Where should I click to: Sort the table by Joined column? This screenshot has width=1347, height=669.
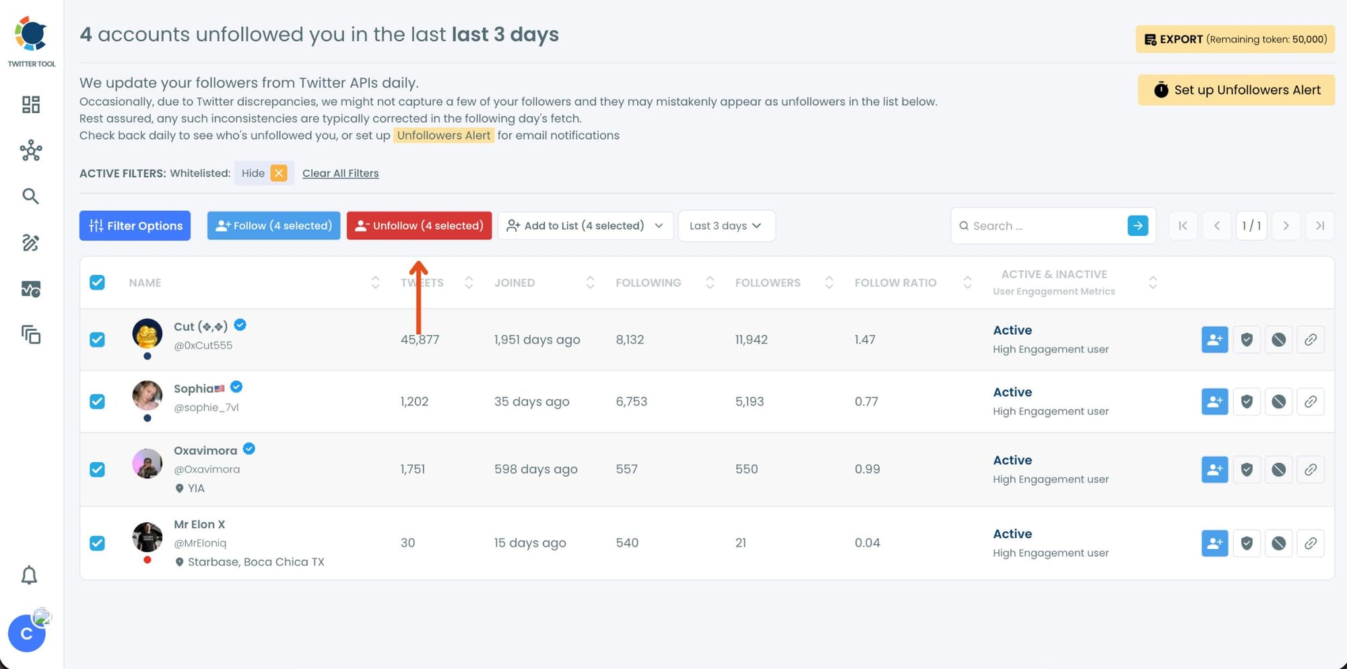coord(590,283)
